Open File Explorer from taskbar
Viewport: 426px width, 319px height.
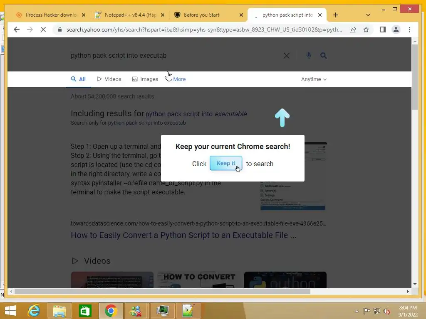coord(59,311)
